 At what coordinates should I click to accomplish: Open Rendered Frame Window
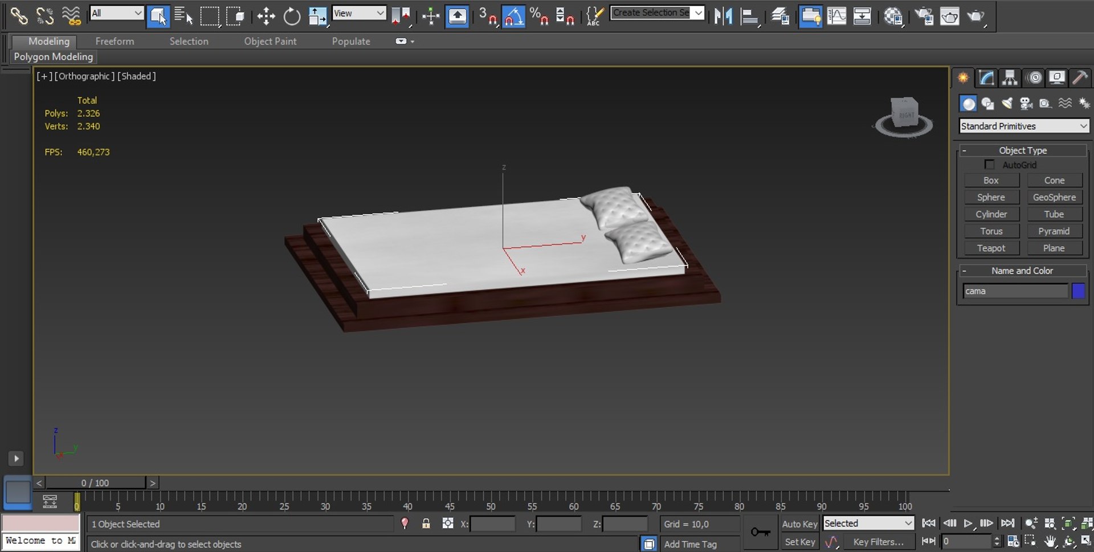pyautogui.click(x=950, y=16)
